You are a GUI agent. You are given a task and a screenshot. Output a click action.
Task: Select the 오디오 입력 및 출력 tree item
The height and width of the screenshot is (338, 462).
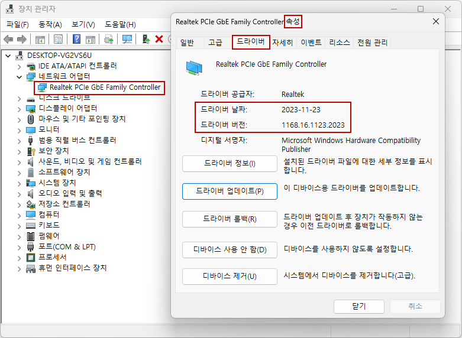[x=70, y=193]
